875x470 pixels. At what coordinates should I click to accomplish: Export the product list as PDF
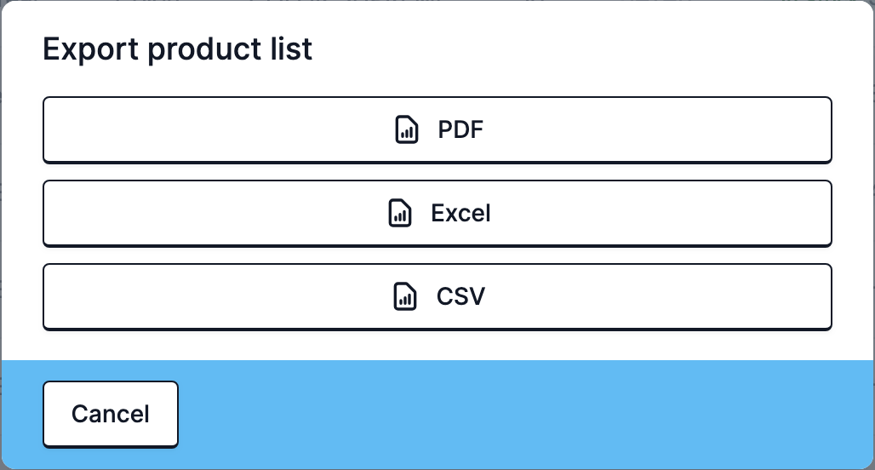437,130
